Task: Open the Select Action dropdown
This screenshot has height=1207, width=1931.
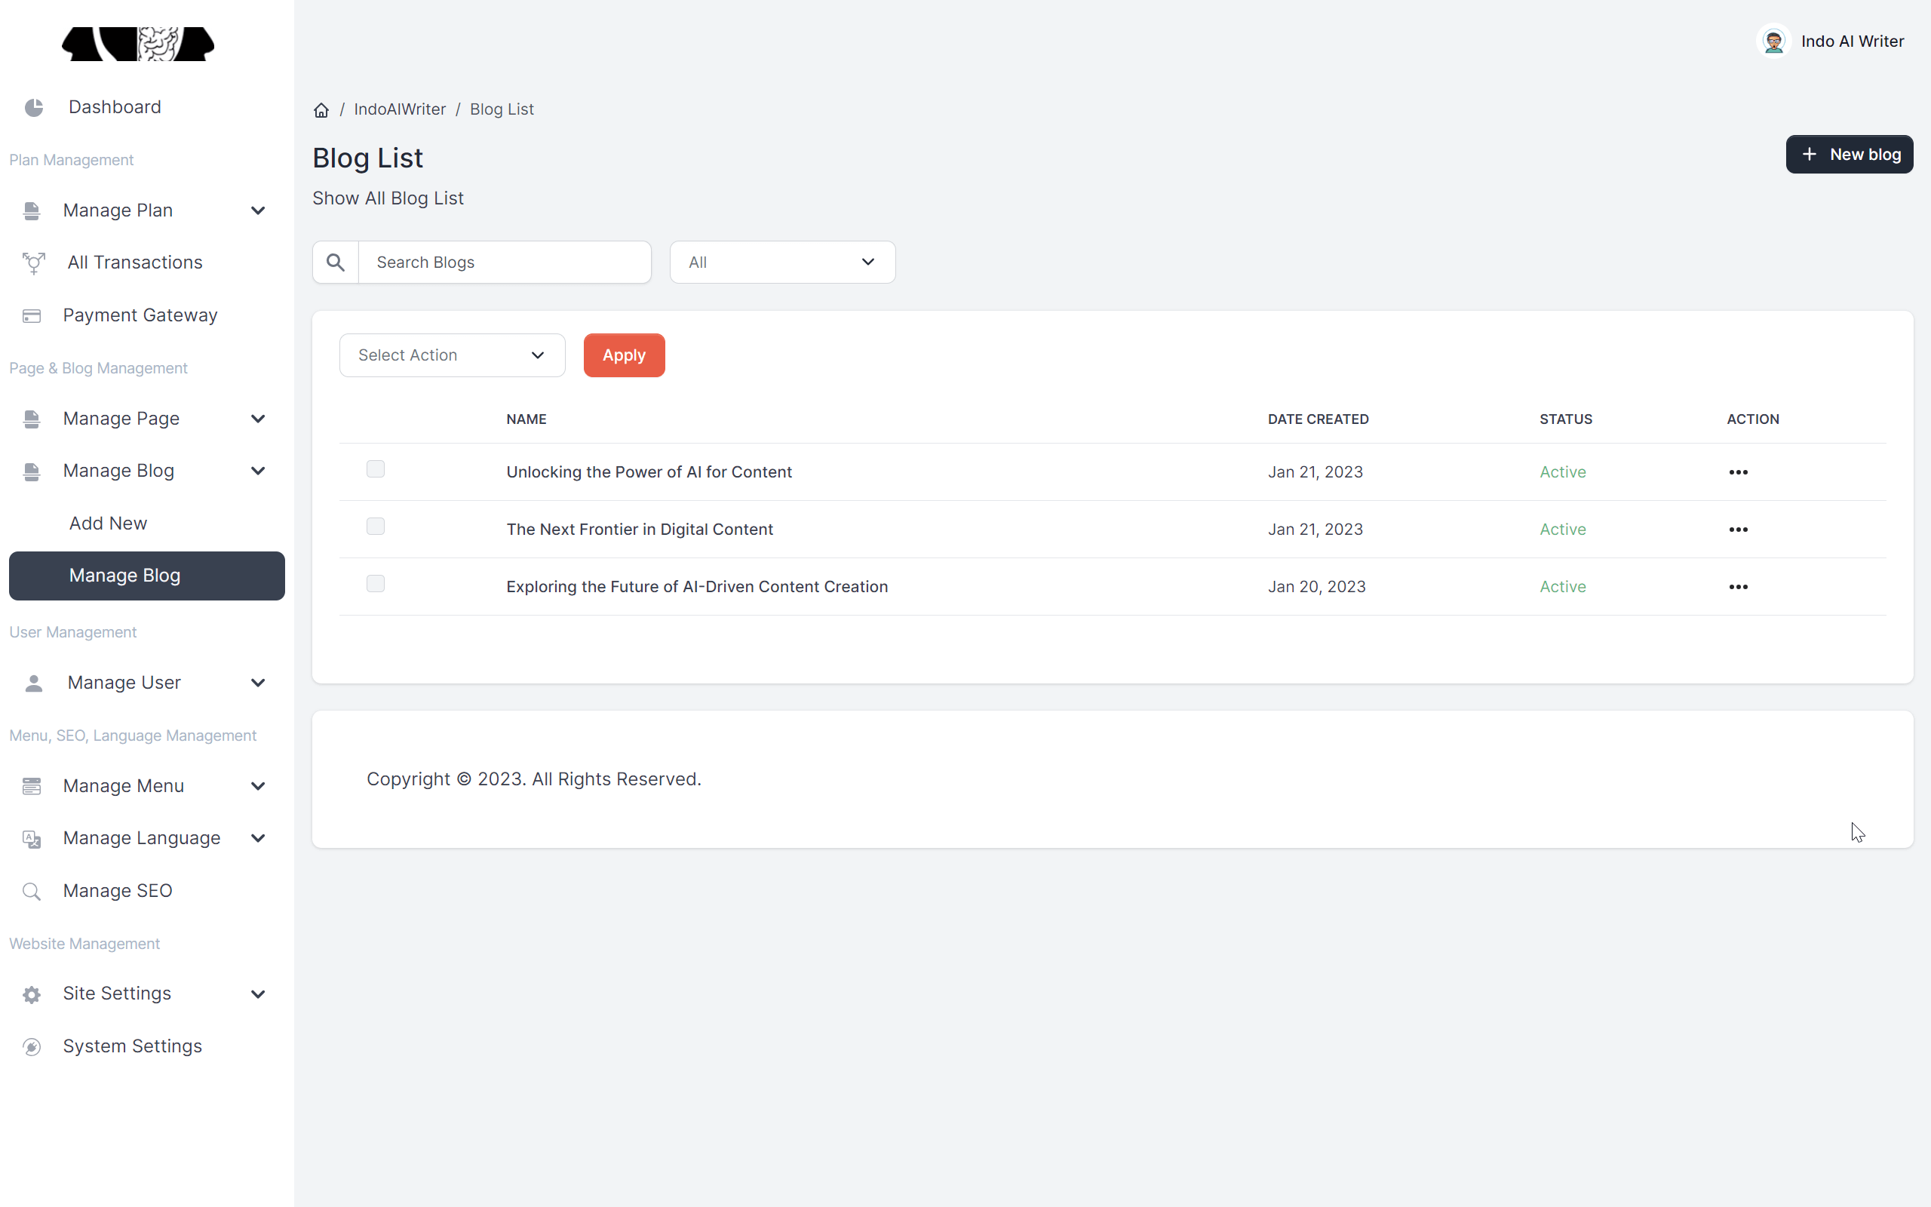Action: (x=452, y=355)
